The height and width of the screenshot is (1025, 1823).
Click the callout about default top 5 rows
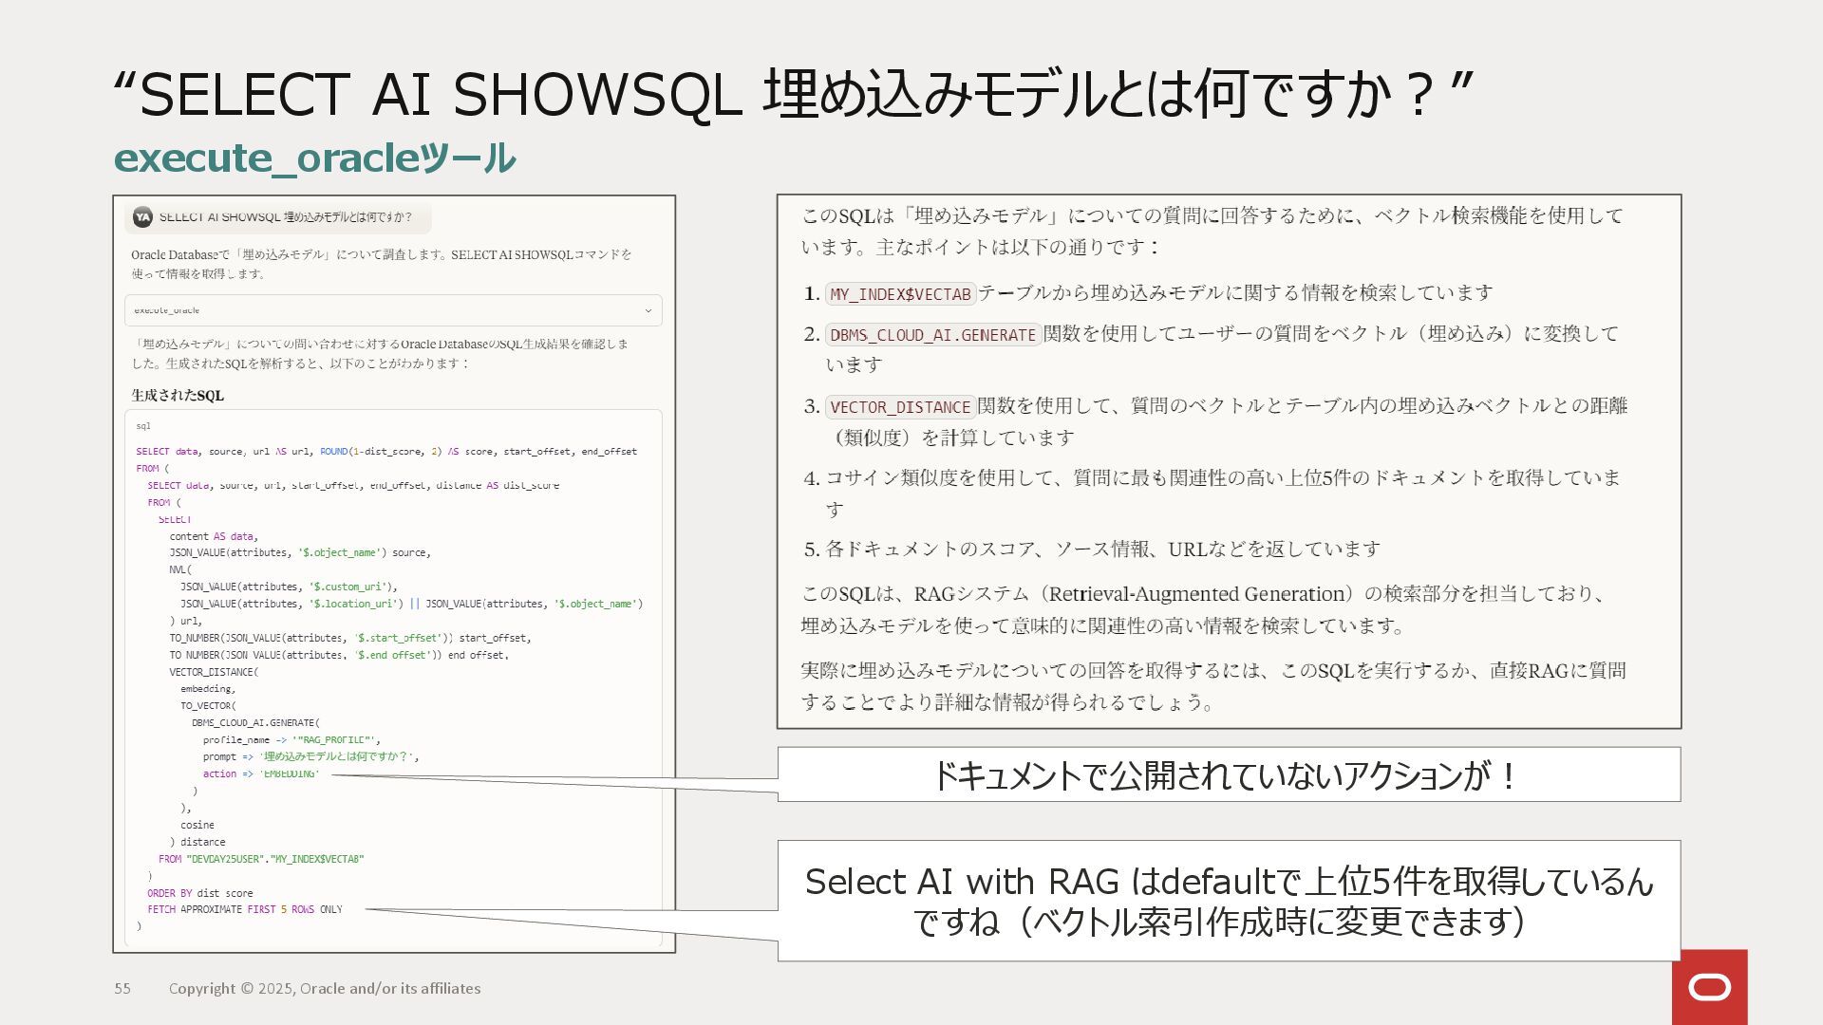tap(1228, 901)
